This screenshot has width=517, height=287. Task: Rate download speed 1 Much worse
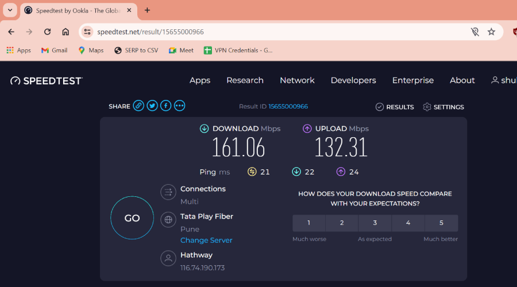click(308, 223)
